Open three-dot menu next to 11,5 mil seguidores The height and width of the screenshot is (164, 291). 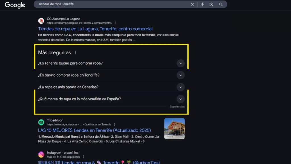[x=83, y=157]
